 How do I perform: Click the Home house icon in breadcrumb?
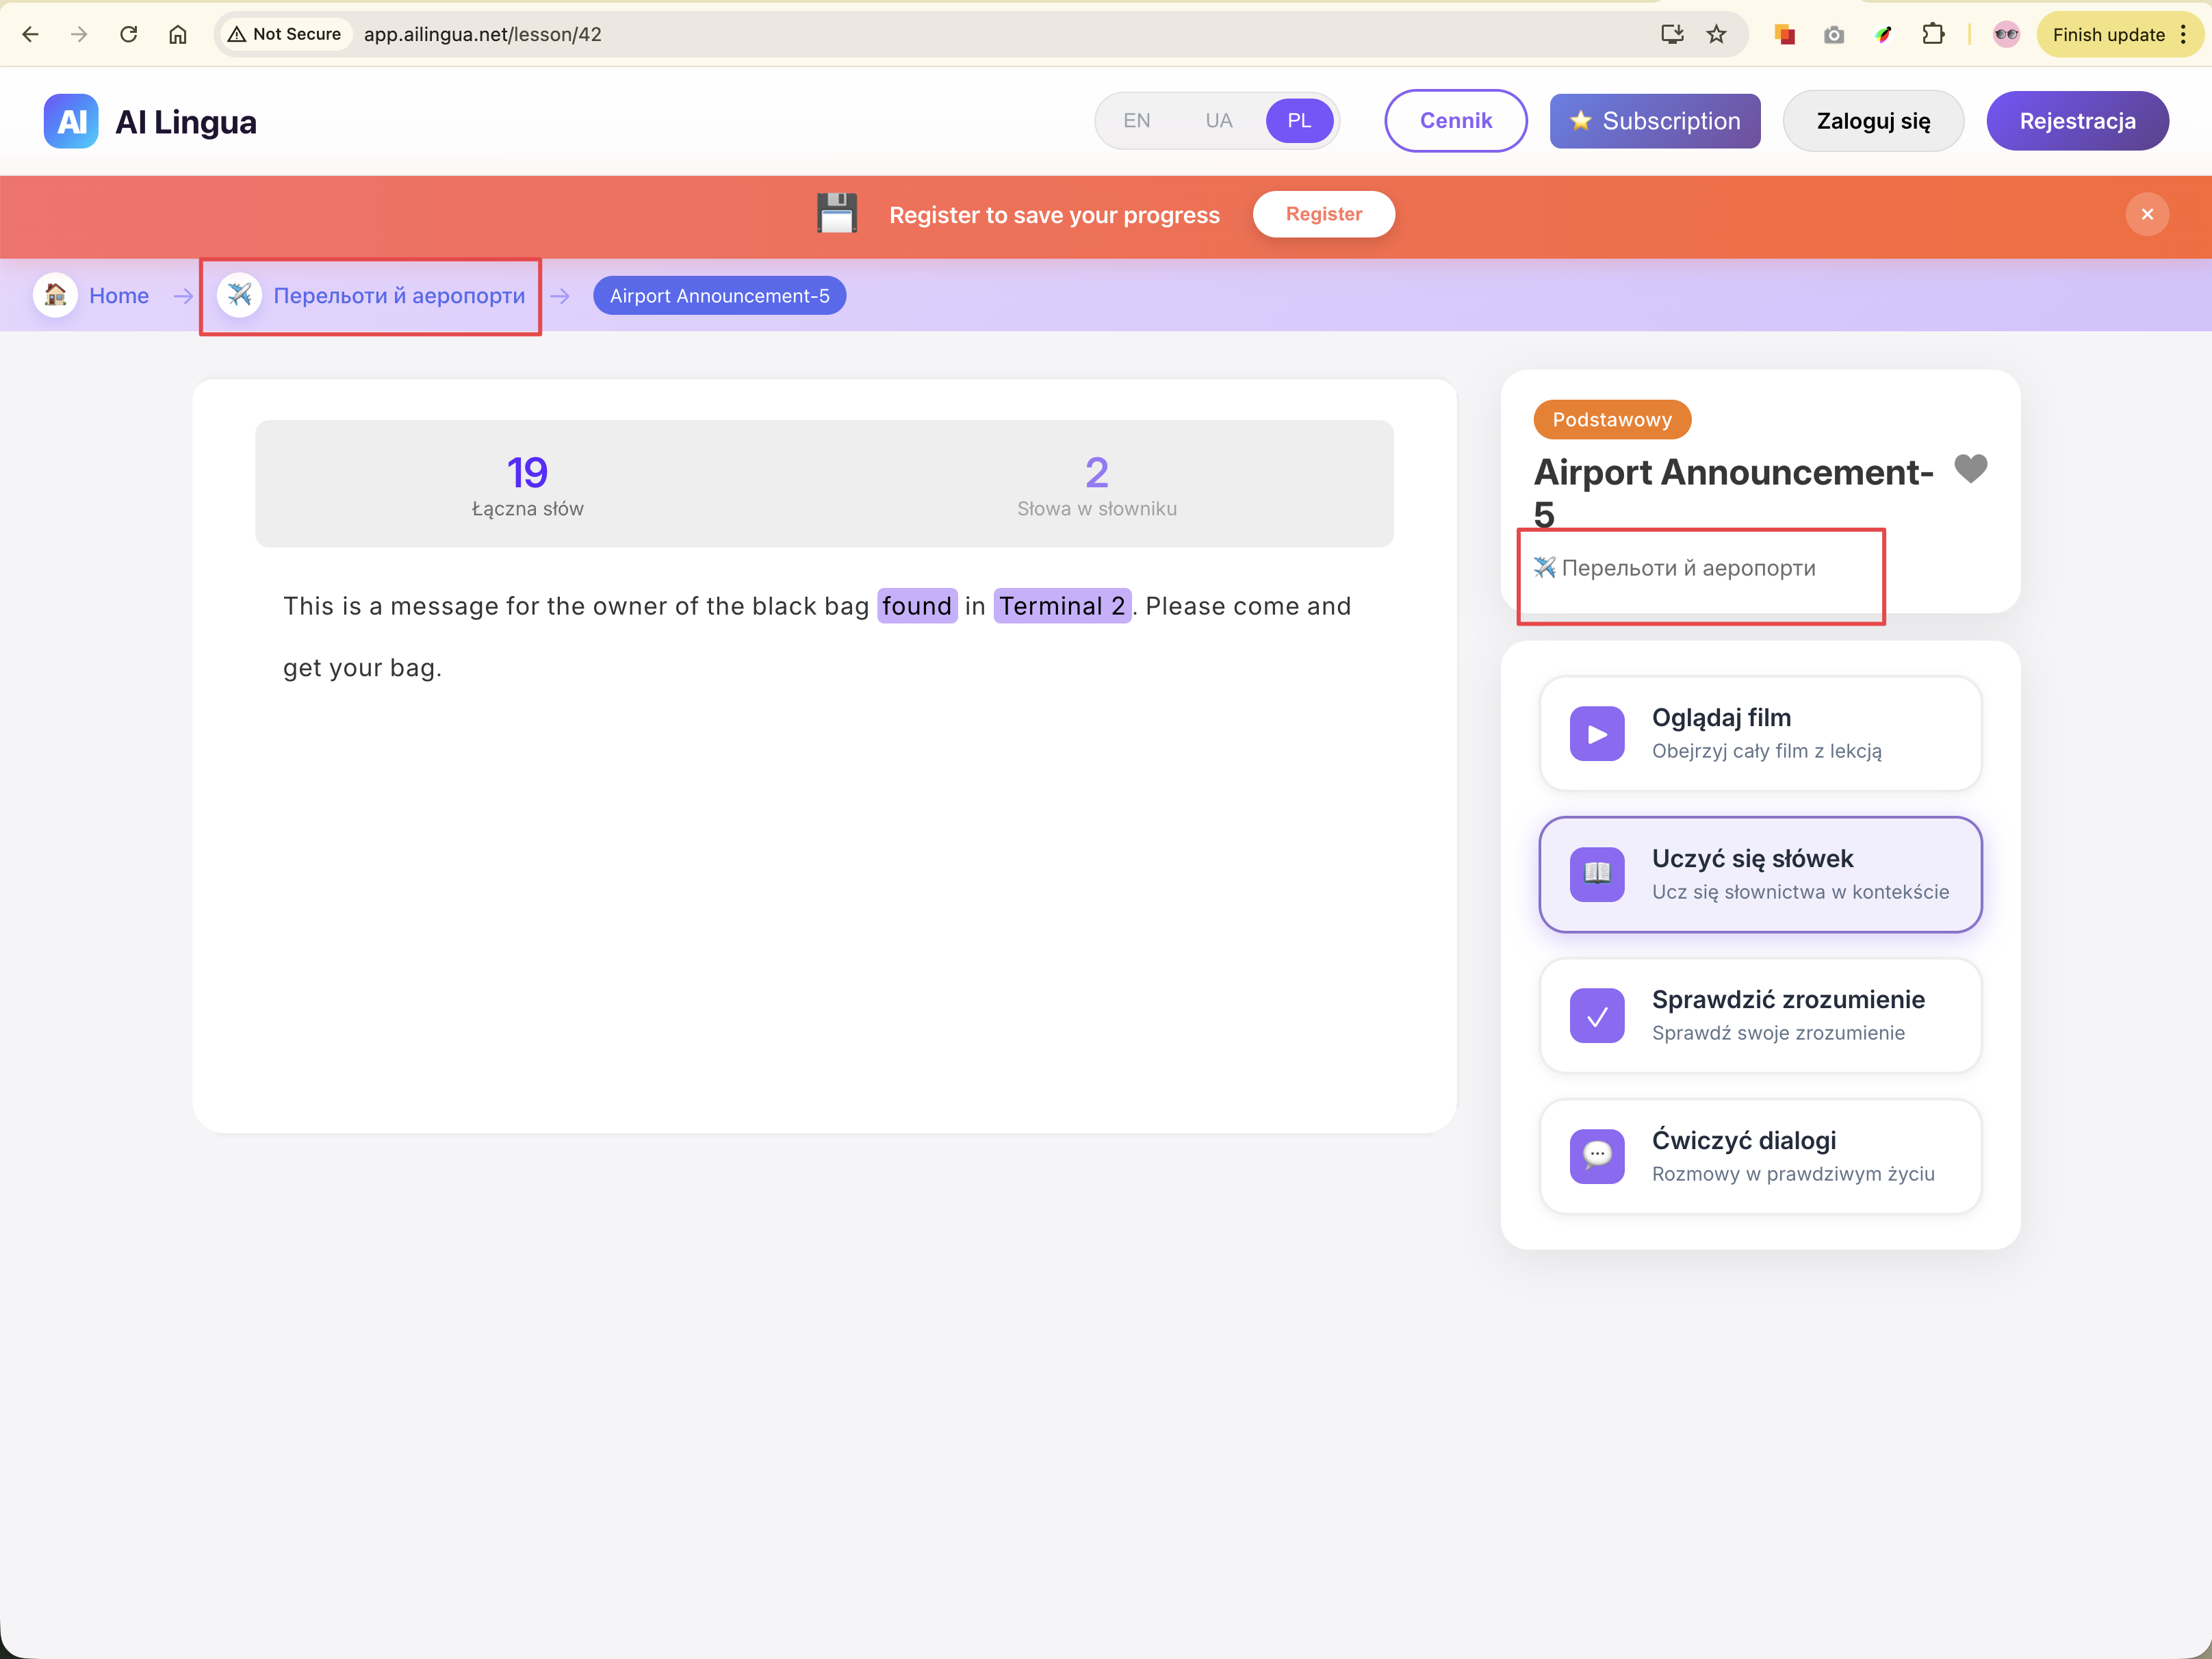55,295
